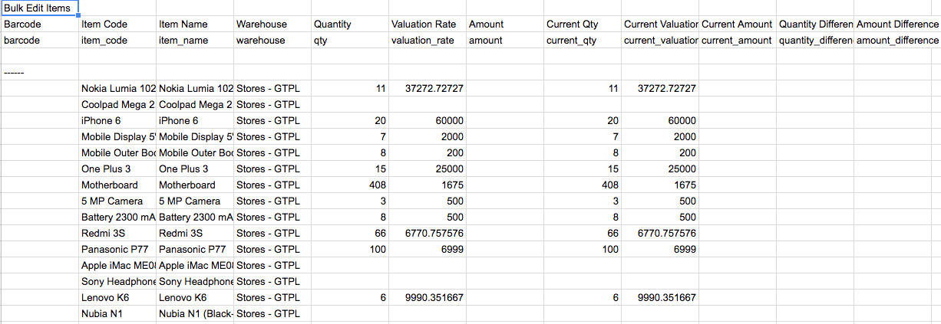Click the 'current_amount' field name cell
This screenshot has height=324, width=941.
(737, 41)
